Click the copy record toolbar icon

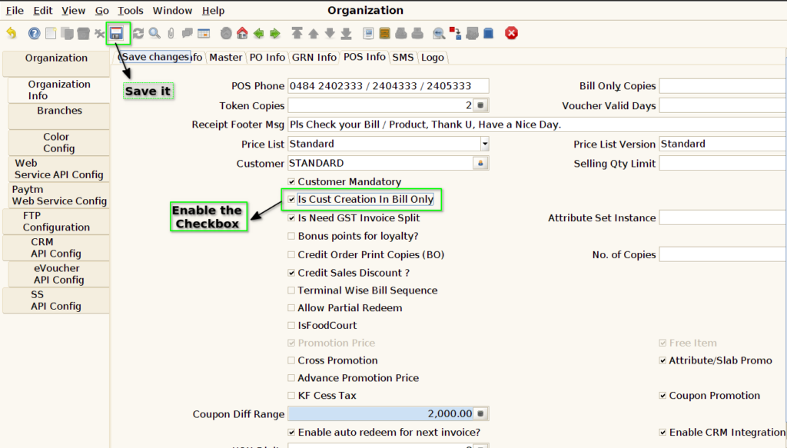68,34
